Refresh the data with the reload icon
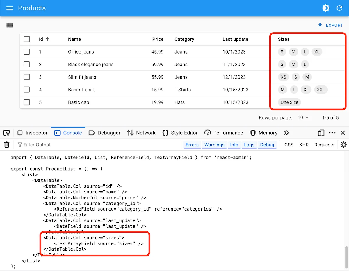The image size is (349, 271). pyautogui.click(x=339, y=8)
